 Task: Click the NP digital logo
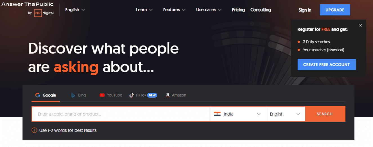tap(44, 13)
